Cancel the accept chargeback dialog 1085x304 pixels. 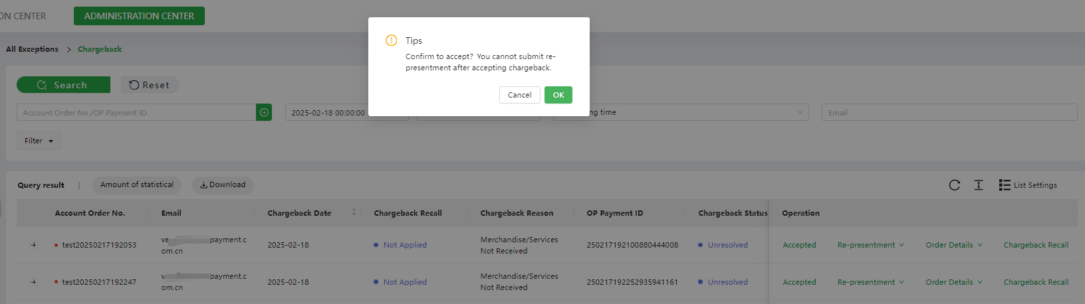(519, 95)
